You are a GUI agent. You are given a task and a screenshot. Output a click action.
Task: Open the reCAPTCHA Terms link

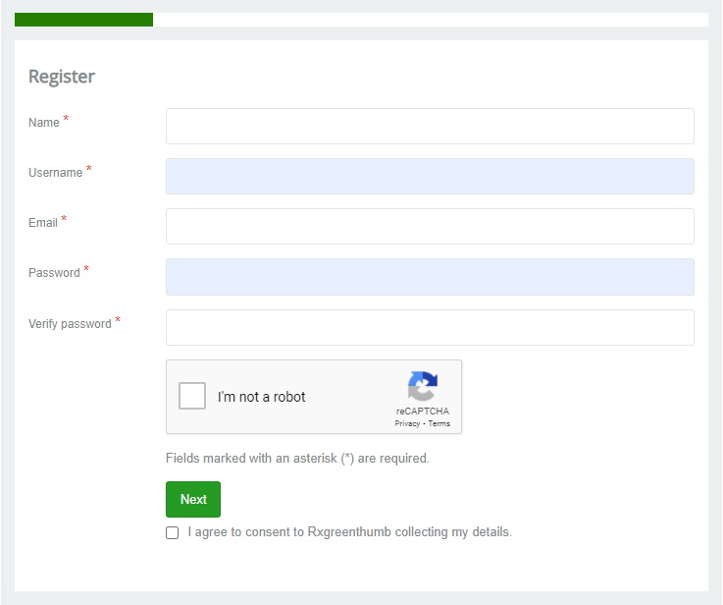[439, 423]
